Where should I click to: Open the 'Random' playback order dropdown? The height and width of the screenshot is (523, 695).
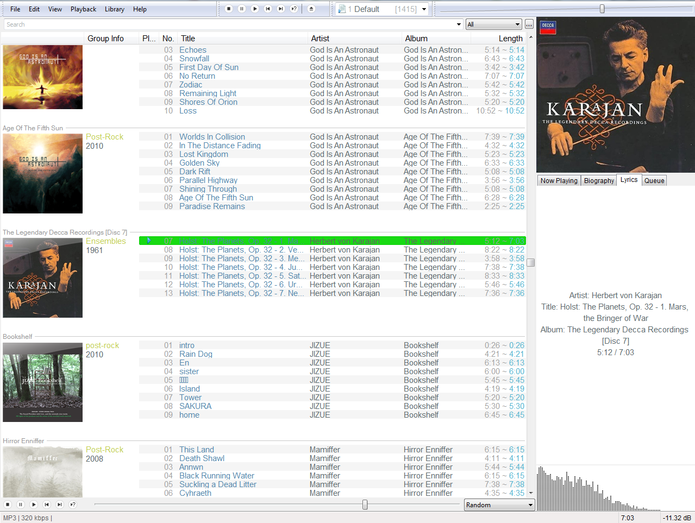pos(499,505)
